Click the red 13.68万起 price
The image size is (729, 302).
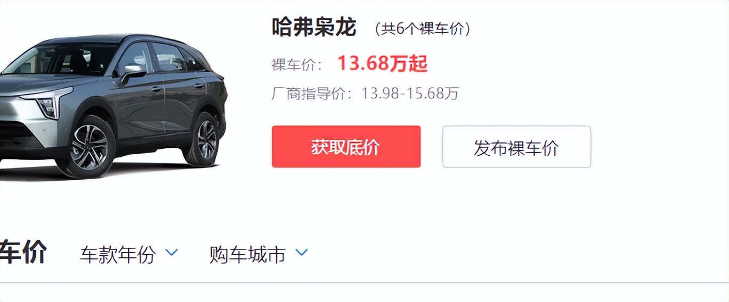[382, 63]
